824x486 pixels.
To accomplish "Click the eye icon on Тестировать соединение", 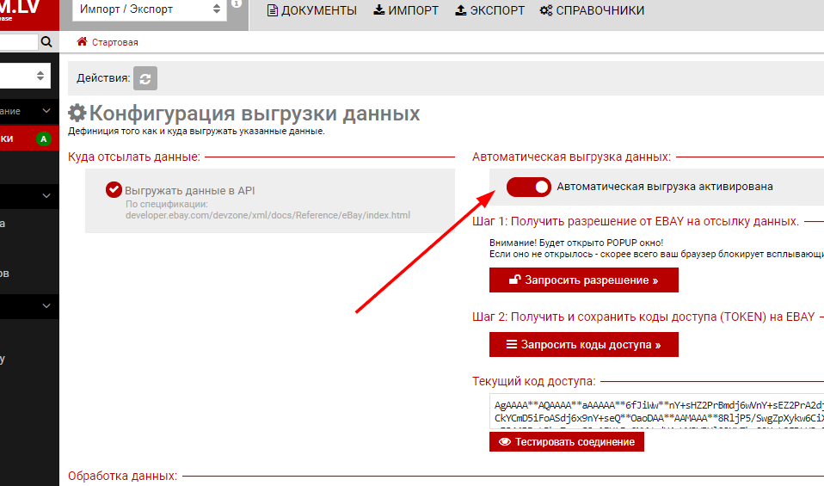I will [x=505, y=441].
